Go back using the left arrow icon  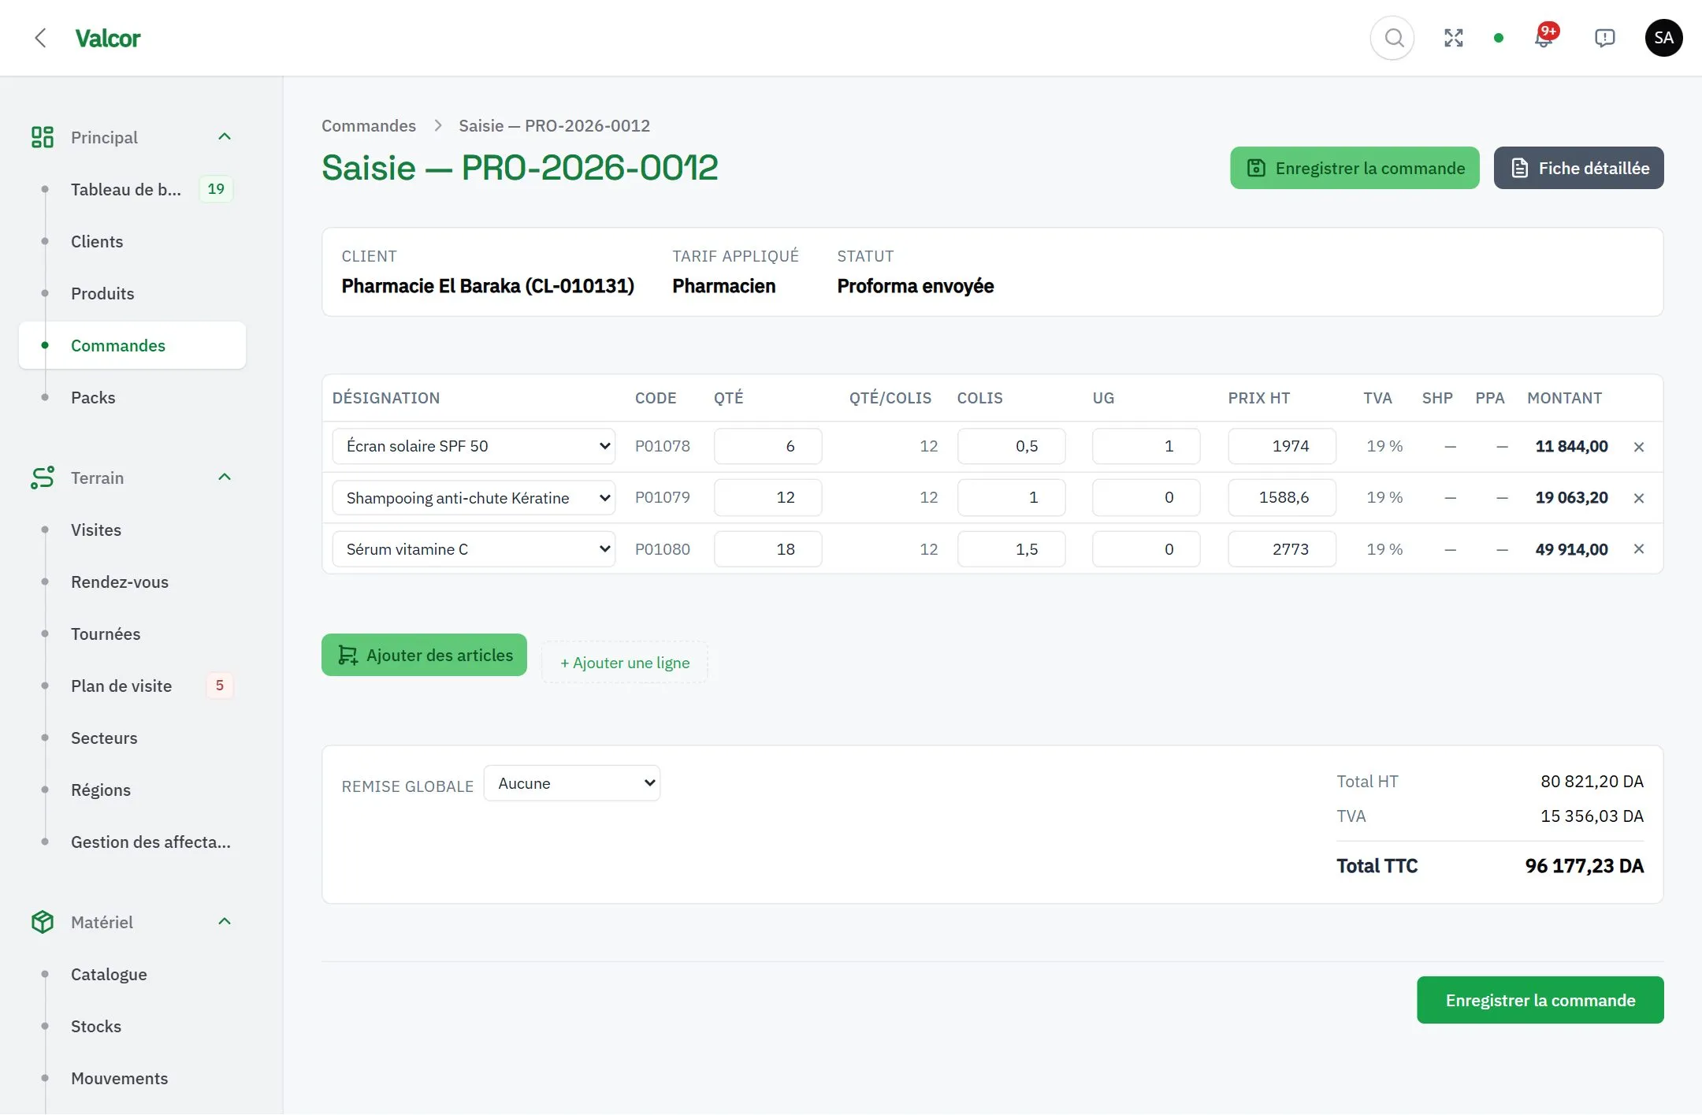tap(41, 38)
